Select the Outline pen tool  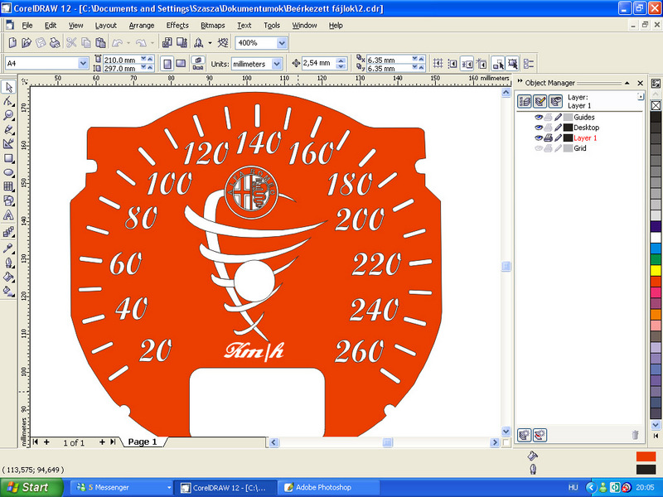pos(8,263)
